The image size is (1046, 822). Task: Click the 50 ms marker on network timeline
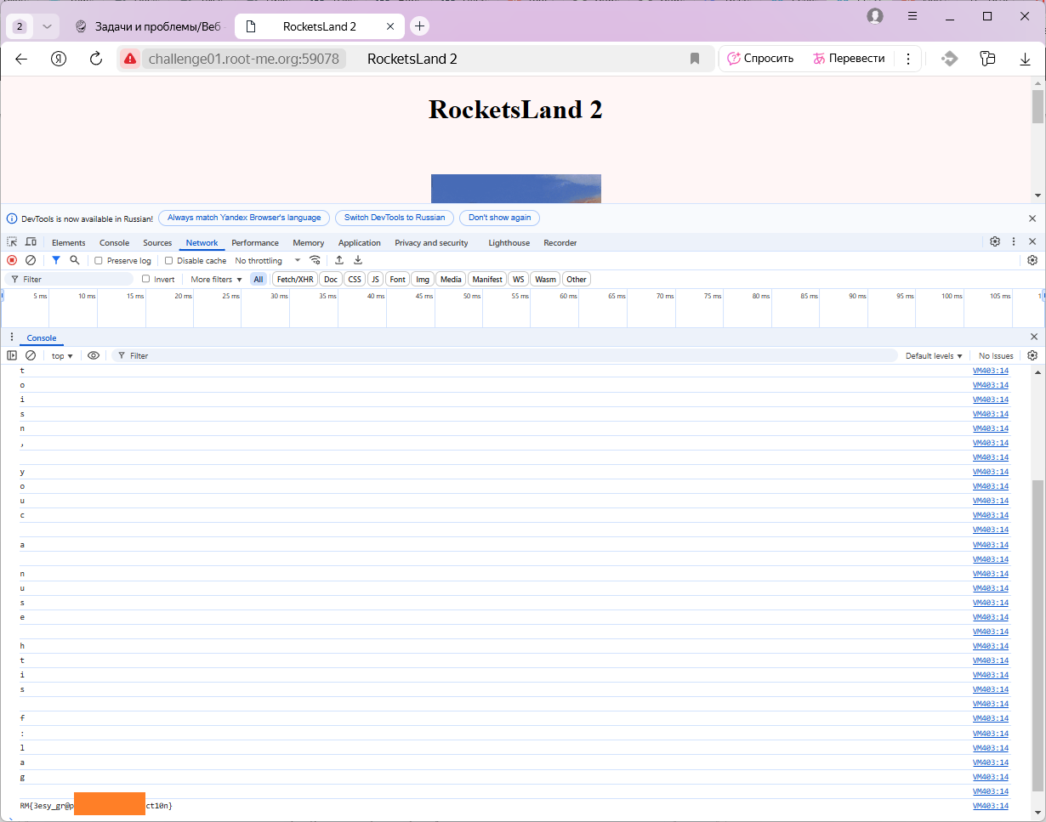tap(472, 296)
